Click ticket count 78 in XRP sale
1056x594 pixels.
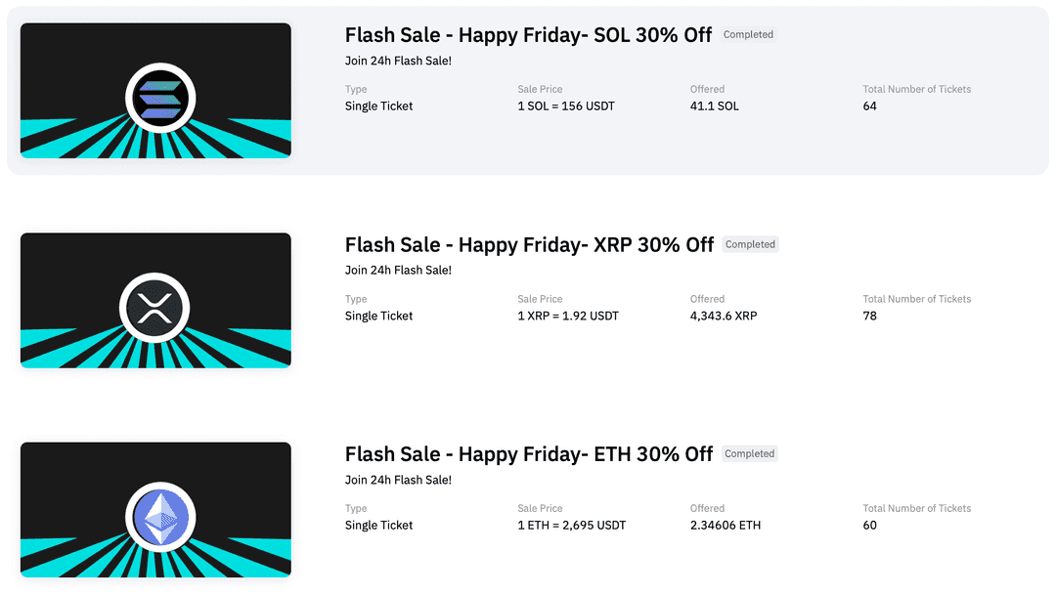click(870, 317)
